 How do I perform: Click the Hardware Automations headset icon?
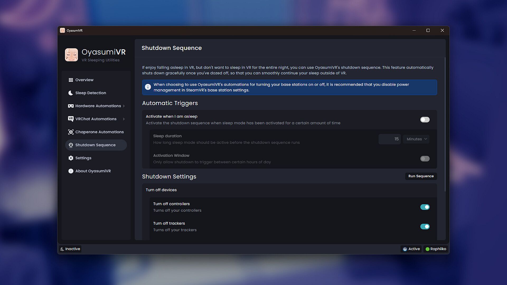(71, 106)
